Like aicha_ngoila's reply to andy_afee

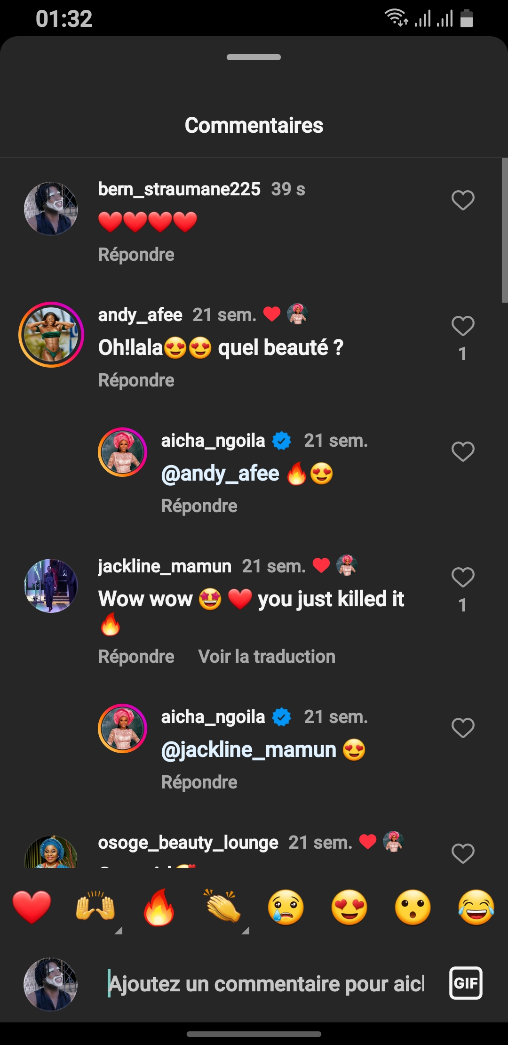coord(463,451)
